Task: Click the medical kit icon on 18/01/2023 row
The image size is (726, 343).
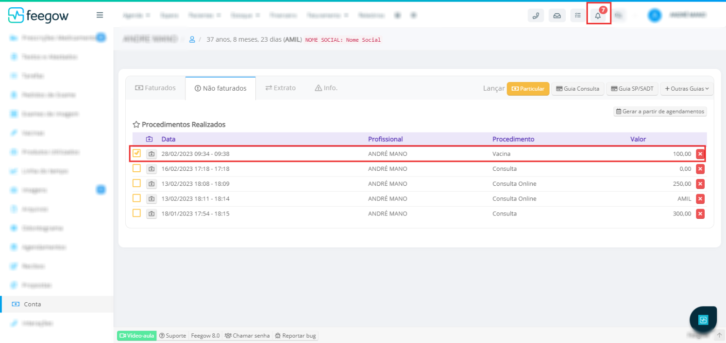Action: (x=152, y=213)
